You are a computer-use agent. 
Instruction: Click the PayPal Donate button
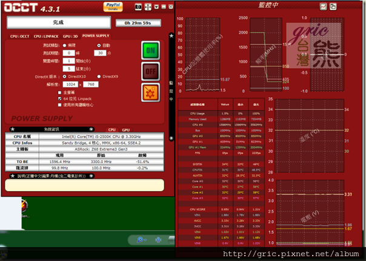[x=113, y=7]
